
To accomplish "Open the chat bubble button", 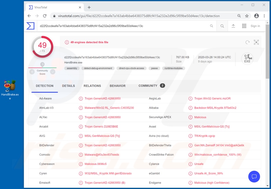I will pos(254,177).
